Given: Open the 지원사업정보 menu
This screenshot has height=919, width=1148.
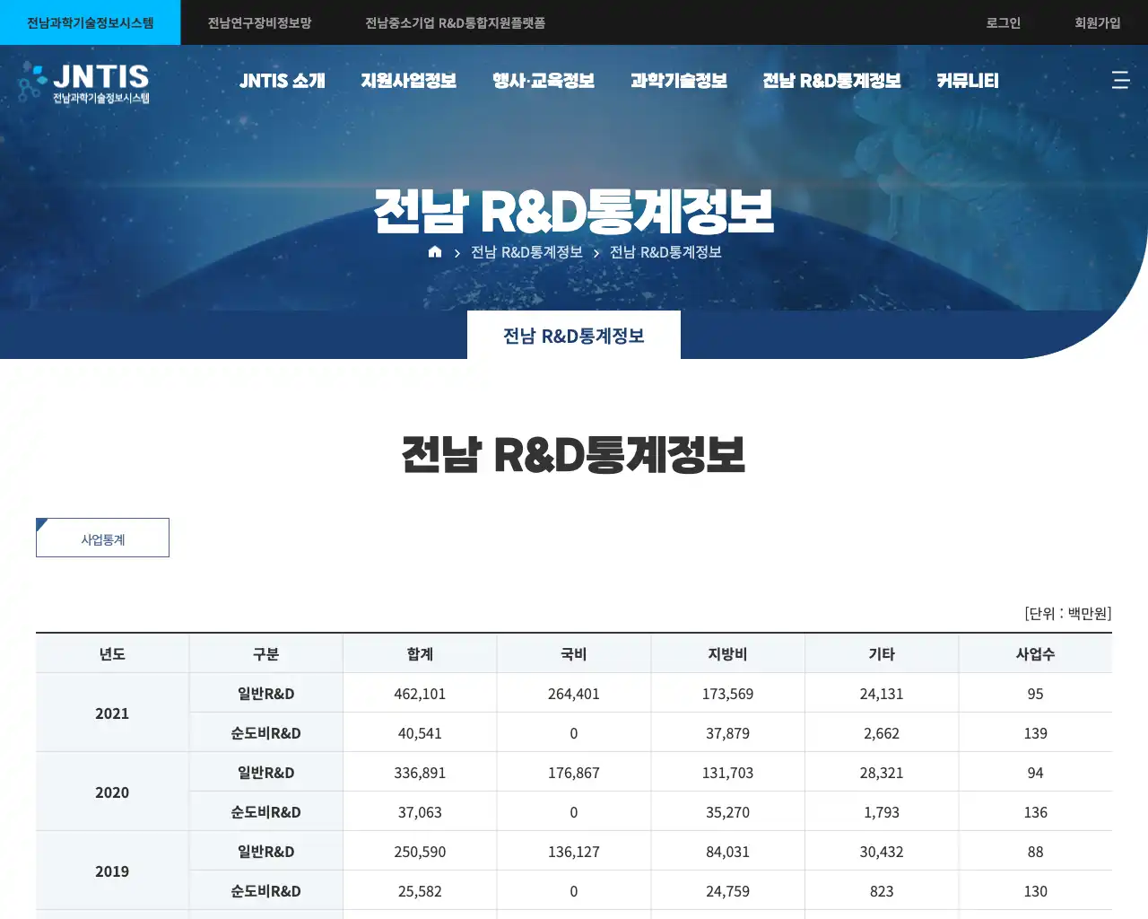Looking at the screenshot, I should pos(408,80).
